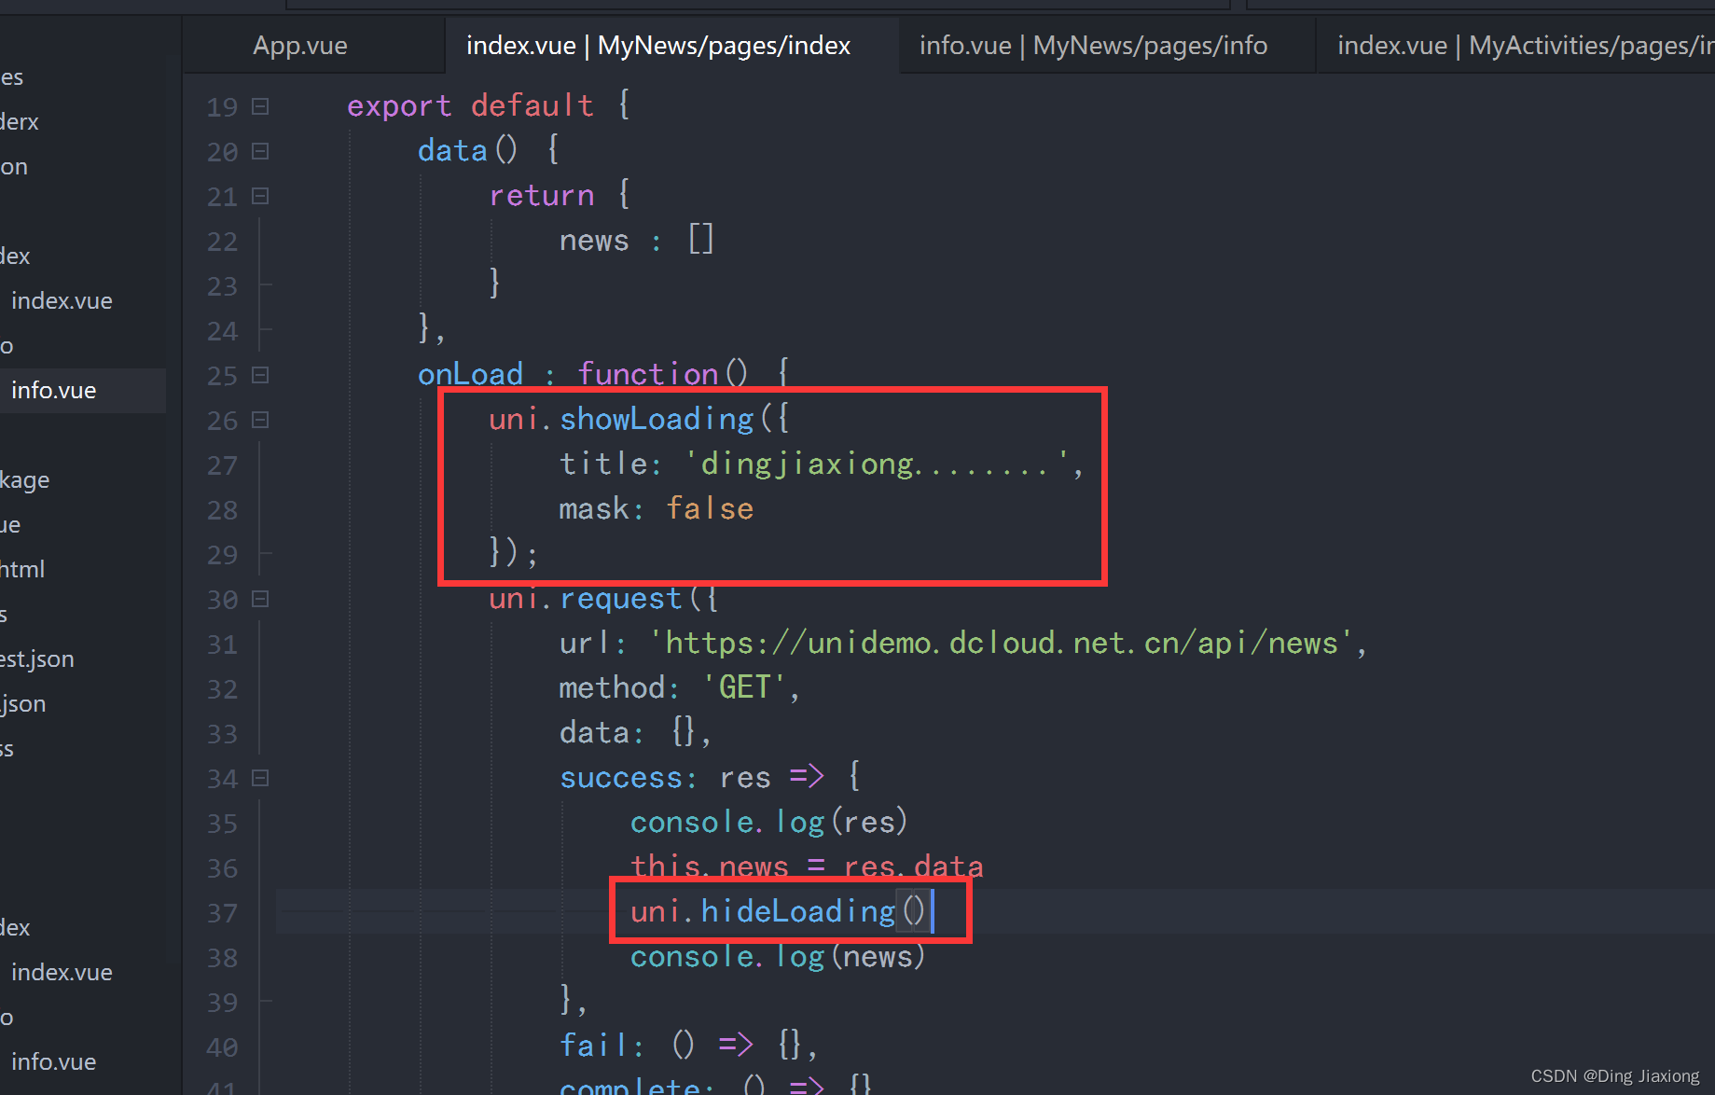Viewport: 1715px width, 1095px height.
Task: Collapse the data() fold at line 20
Action: coord(261,151)
